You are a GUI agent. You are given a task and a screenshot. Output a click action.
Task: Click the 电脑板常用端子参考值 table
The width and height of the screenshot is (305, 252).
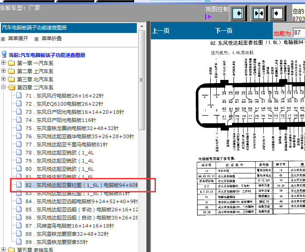tap(251, 188)
